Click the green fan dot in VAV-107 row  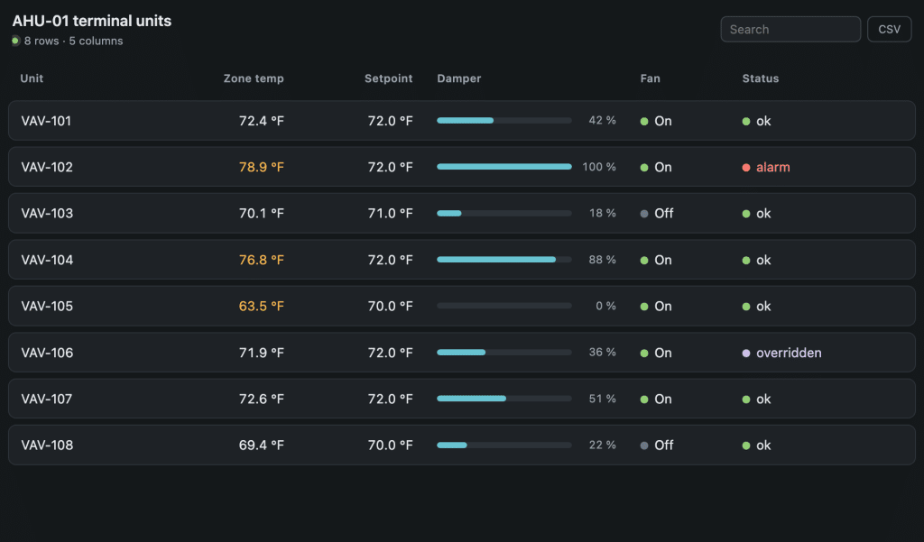[x=644, y=400]
